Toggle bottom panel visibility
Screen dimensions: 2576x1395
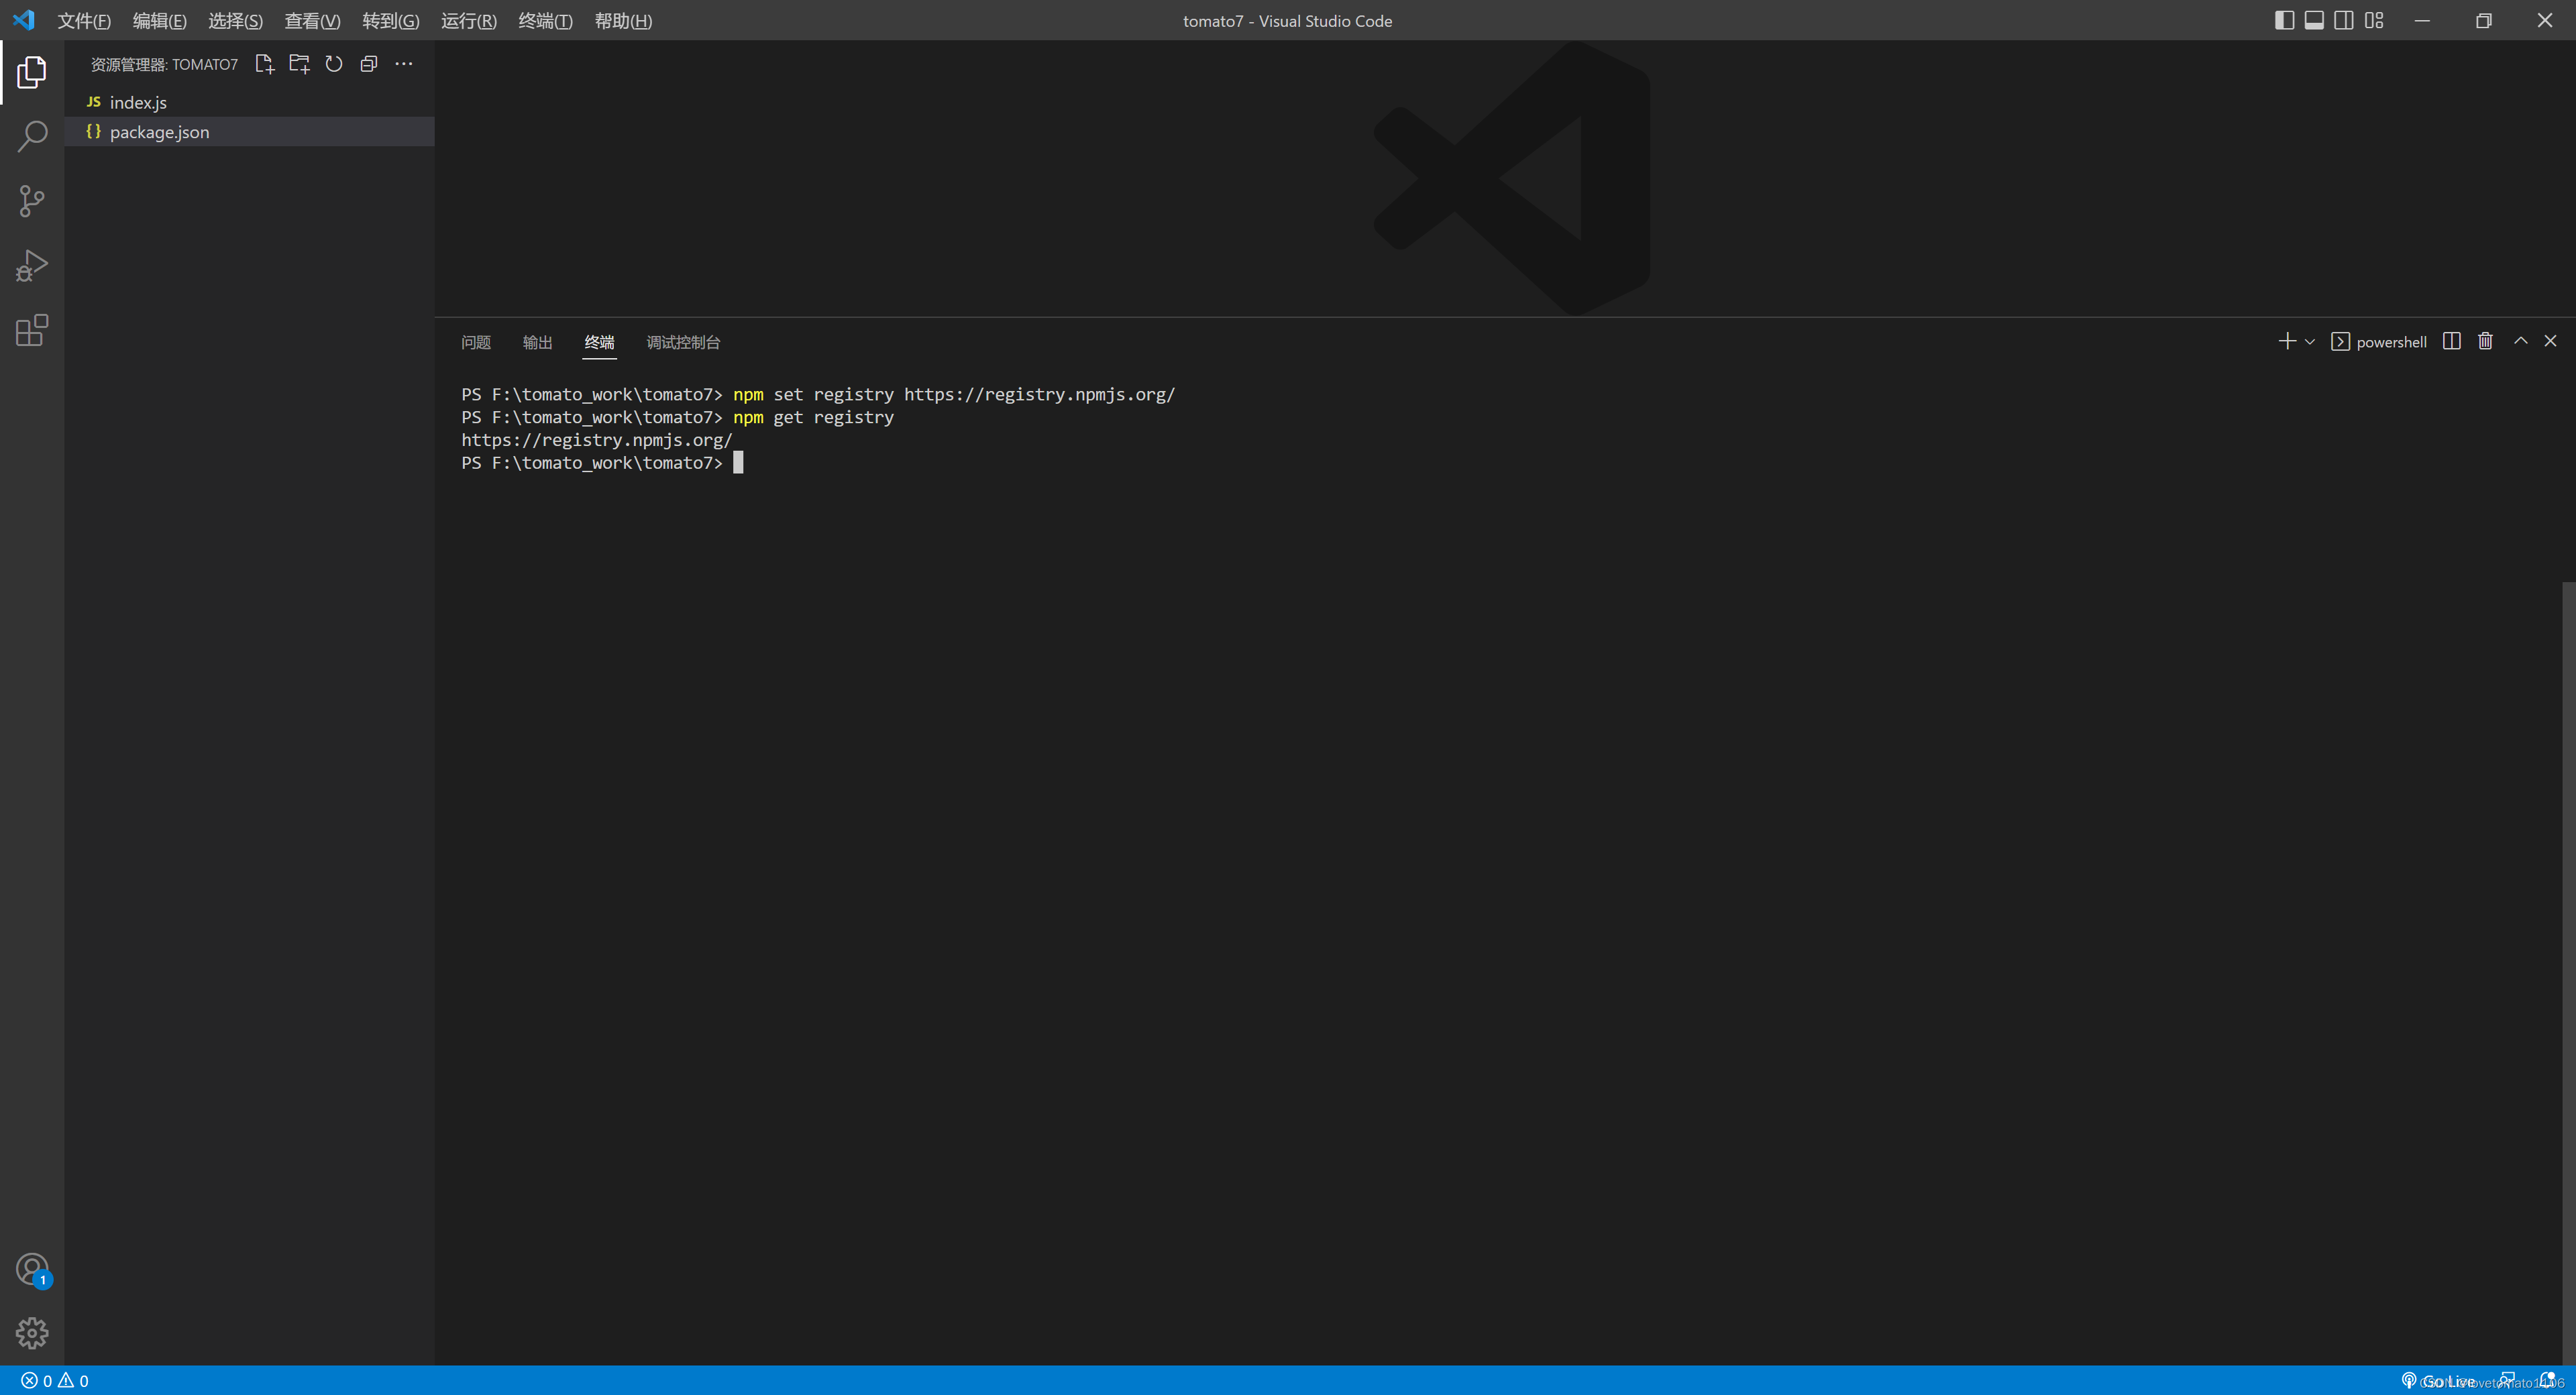click(x=2314, y=21)
